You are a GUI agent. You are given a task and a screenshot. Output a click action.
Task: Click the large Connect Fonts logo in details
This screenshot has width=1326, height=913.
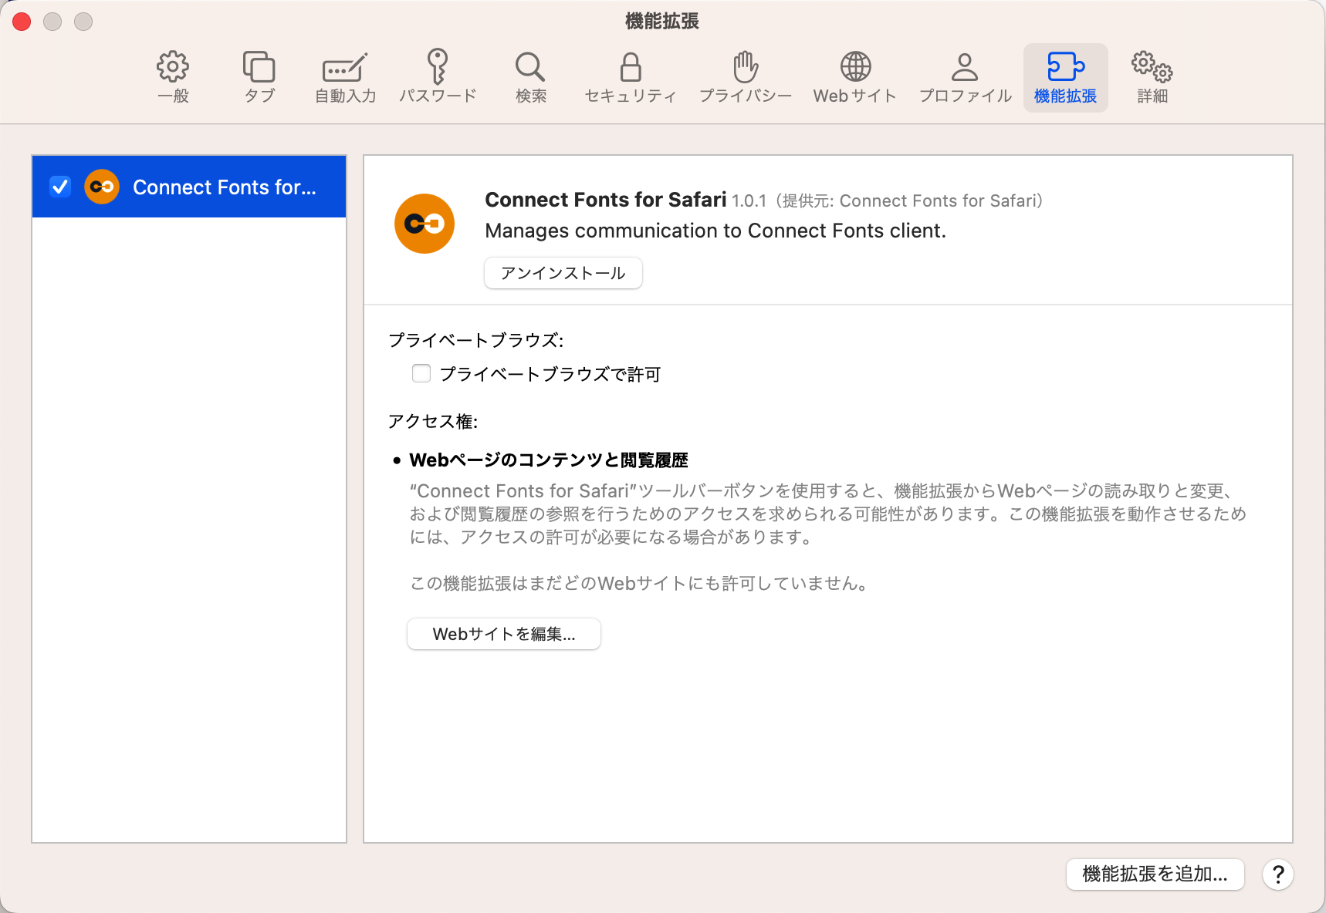[x=425, y=224]
